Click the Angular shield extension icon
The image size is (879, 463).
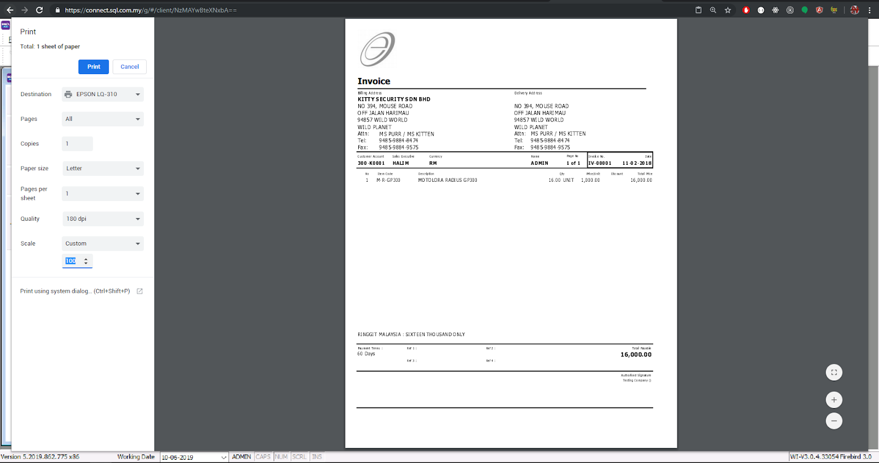click(820, 10)
